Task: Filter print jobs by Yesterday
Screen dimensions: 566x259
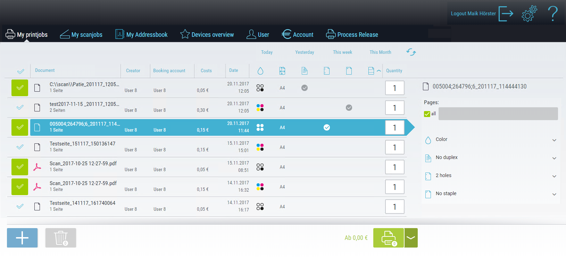Action: pyautogui.click(x=305, y=52)
